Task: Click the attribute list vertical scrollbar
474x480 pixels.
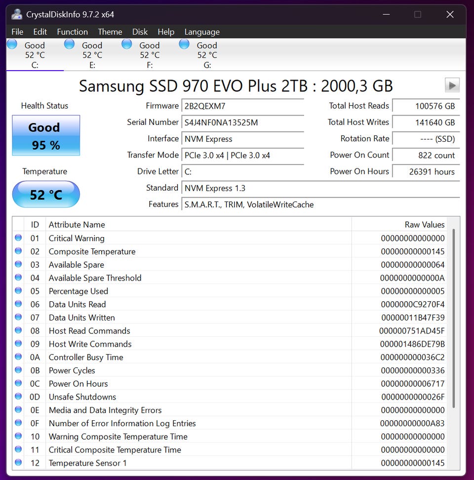Action: click(453, 316)
